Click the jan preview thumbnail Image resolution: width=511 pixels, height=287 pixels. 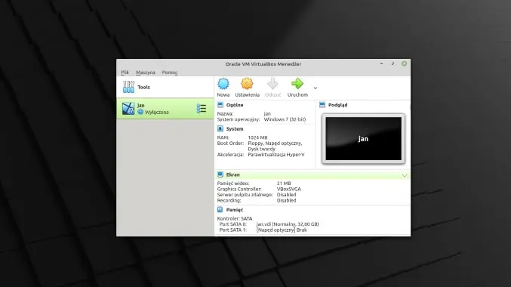click(363, 139)
